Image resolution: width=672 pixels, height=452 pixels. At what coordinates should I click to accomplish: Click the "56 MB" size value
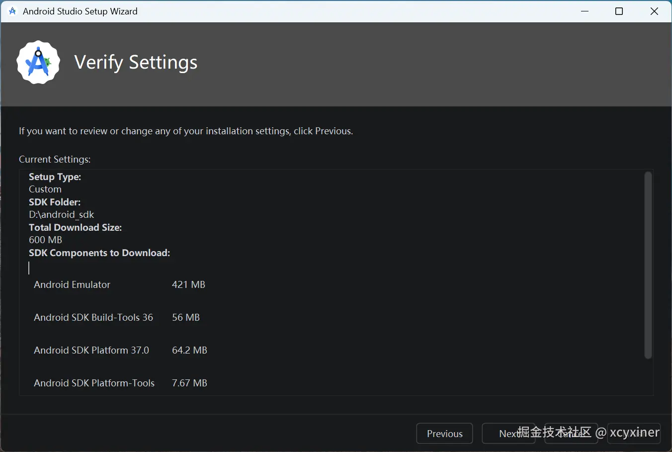(x=186, y=317)
